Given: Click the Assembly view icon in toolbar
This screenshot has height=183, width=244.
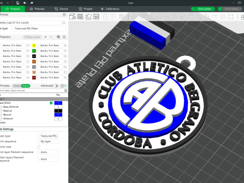Looking at the screenshot, I should click(x=242, y=17).
